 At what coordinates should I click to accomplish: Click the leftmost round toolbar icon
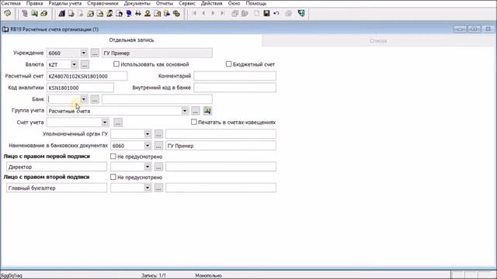tap(7, 13)
